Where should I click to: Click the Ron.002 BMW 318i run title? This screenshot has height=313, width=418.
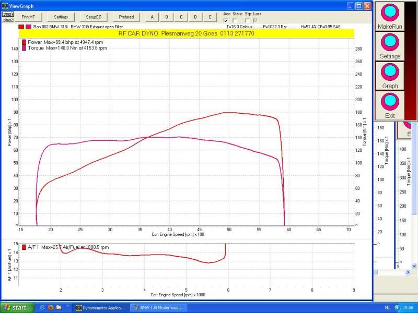click(78, 27)
